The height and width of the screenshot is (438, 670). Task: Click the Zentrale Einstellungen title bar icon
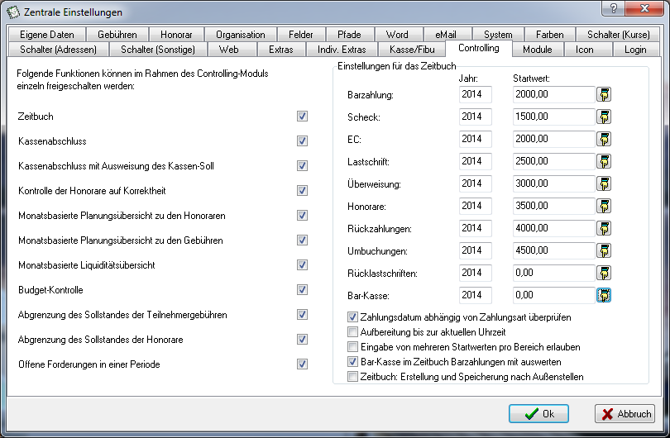[12, 12]
